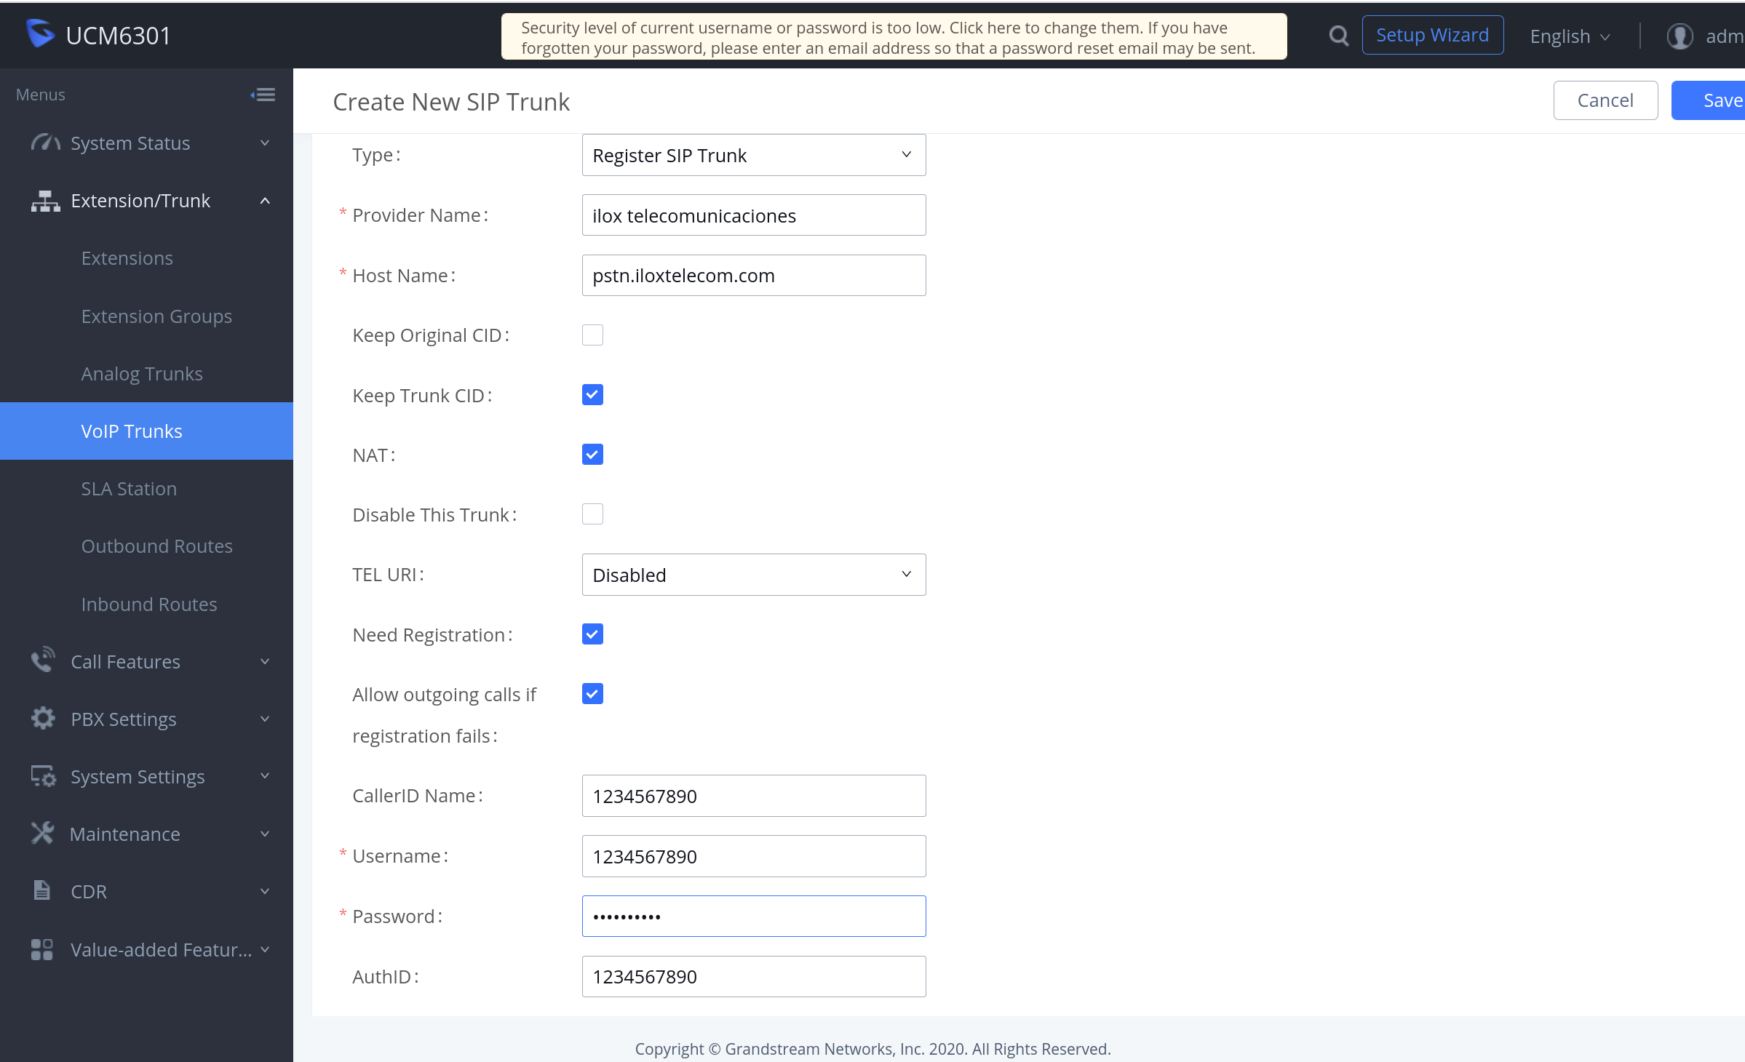Click the Cancel button

click(x=1605, y=100)
